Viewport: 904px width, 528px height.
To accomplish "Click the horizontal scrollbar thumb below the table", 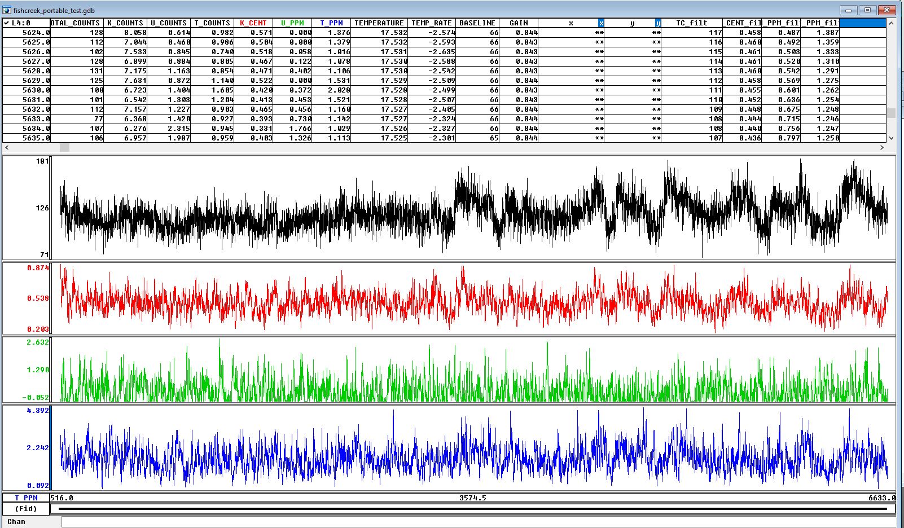I will [65, 148].
